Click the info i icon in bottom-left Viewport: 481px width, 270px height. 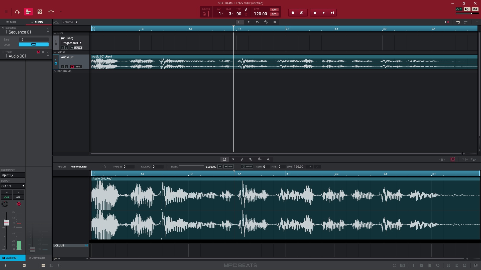(5, 265)
